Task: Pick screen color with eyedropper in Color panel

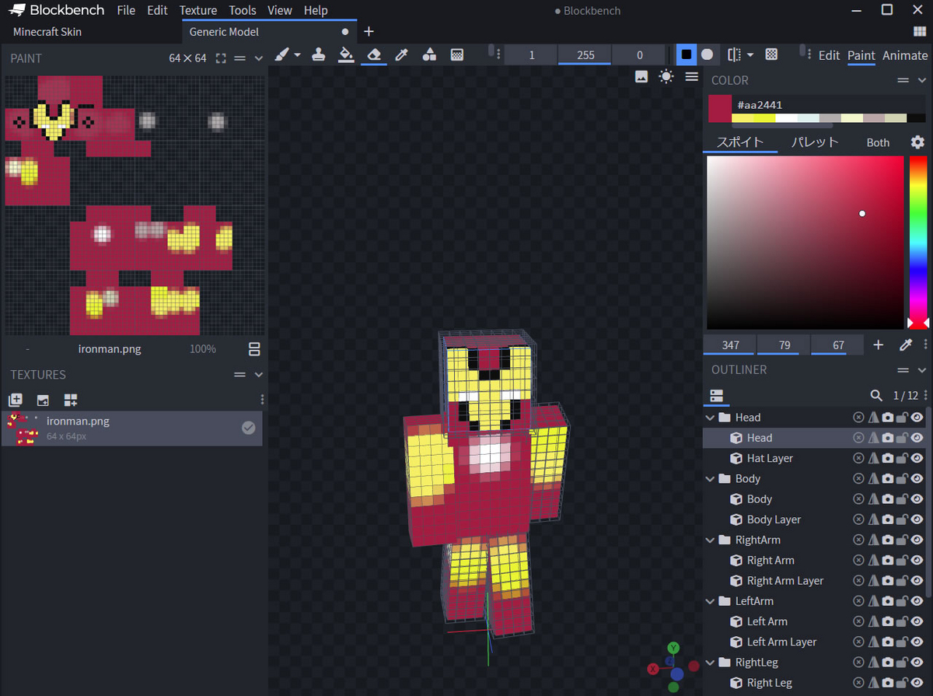Action: [905, 345]
